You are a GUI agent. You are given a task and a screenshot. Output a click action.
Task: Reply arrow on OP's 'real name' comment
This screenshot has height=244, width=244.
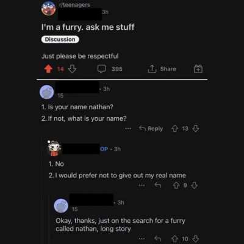[x=158, y=185]
